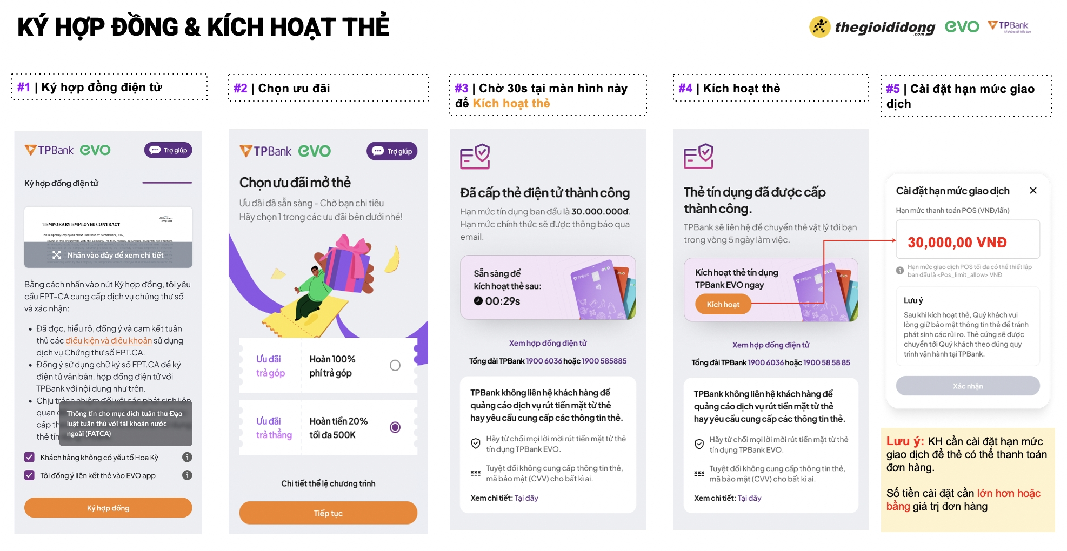Select 'Hoàn tiền 20% tối đa 500K' radio

(x=395, y=427)
